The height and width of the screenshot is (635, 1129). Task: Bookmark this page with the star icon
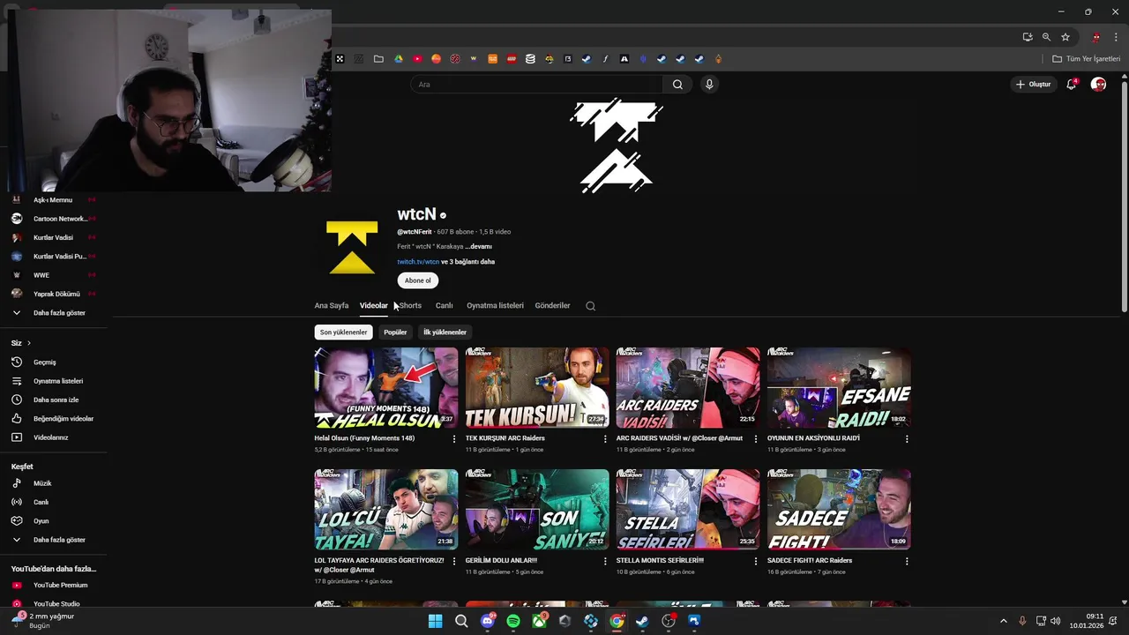coord(1065,37)
